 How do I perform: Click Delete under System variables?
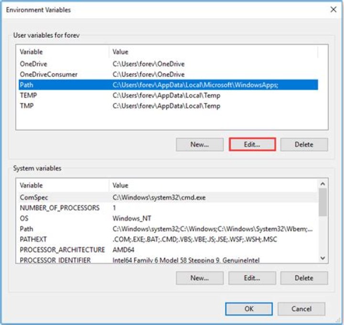click(304, 278)
